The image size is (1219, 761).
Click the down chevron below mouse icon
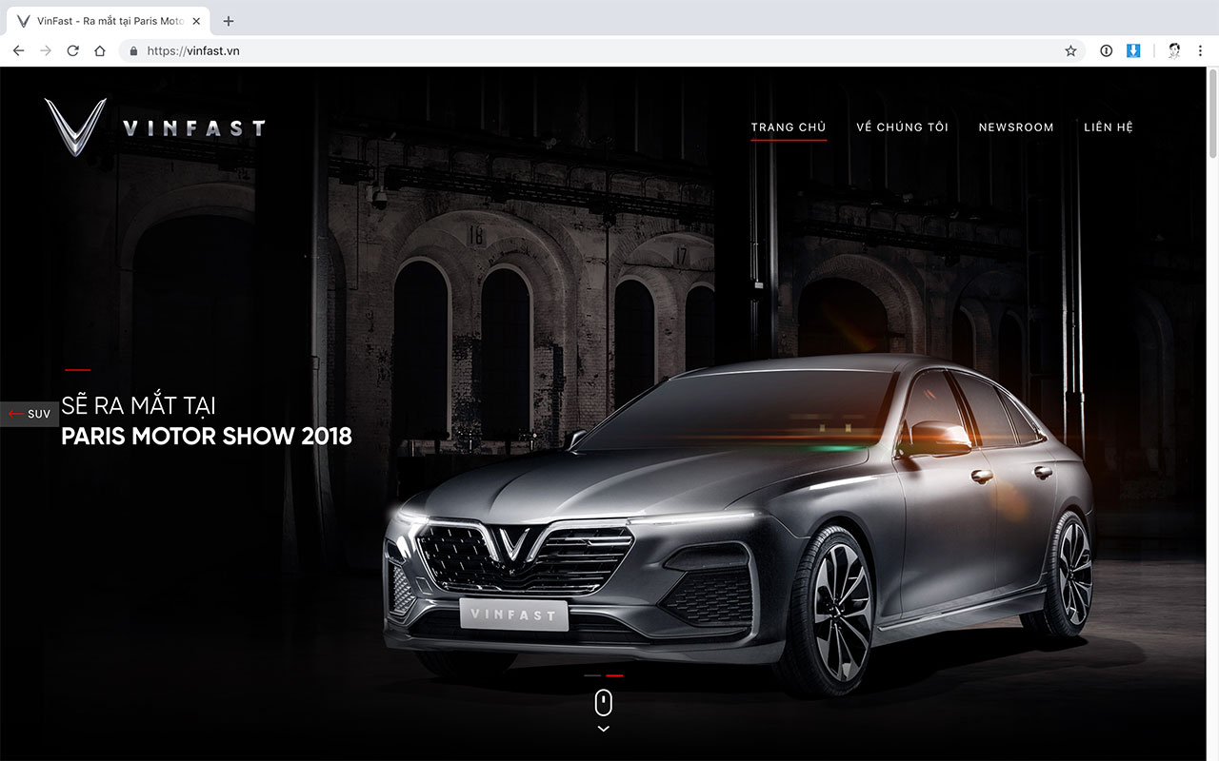[603, 729]
